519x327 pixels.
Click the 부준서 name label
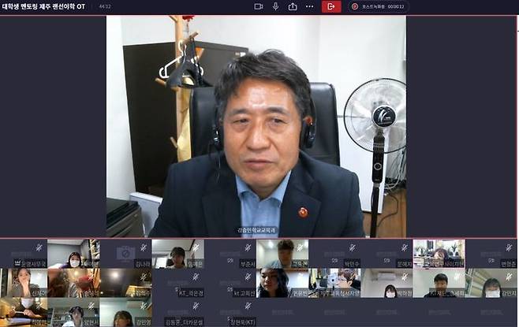coord(247,264)
